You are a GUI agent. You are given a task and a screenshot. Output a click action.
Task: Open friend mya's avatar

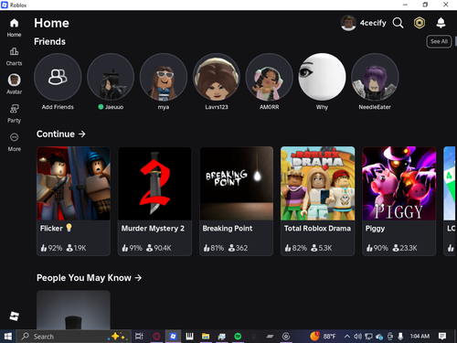(x=164, y=77)
